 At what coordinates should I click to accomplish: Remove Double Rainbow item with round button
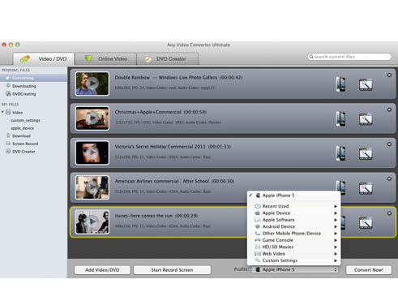coord(389,75)
